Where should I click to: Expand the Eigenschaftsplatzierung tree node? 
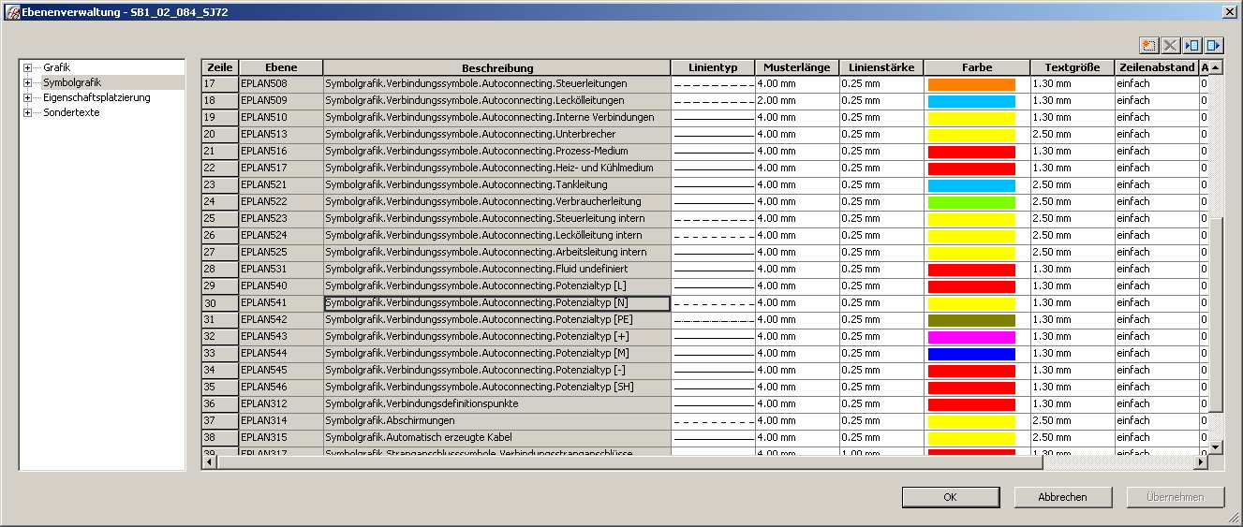pyautogui.click(x=28, y=97)
